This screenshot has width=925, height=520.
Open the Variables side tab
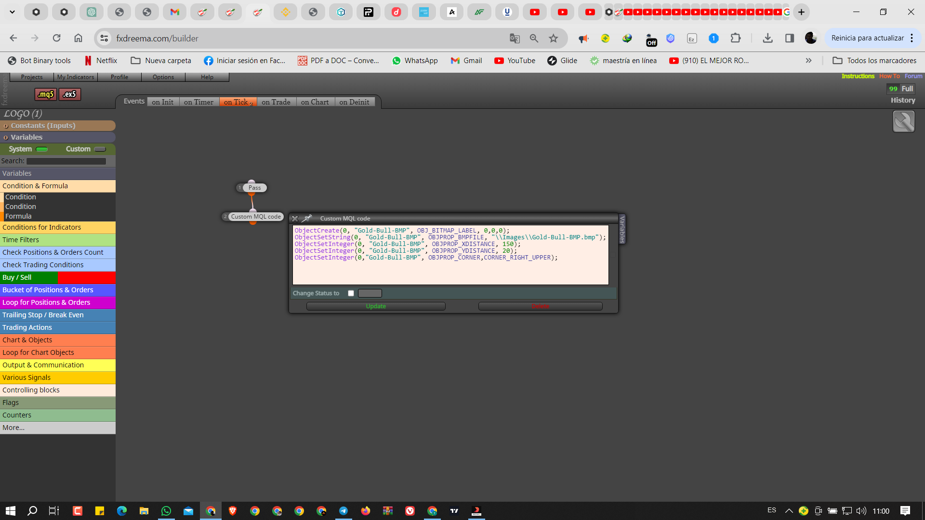pos(622,229)
